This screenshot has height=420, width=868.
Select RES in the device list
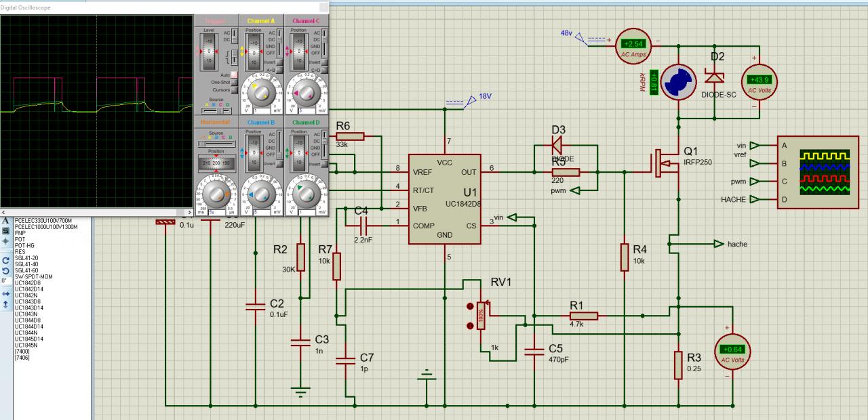tap(20, 252)
